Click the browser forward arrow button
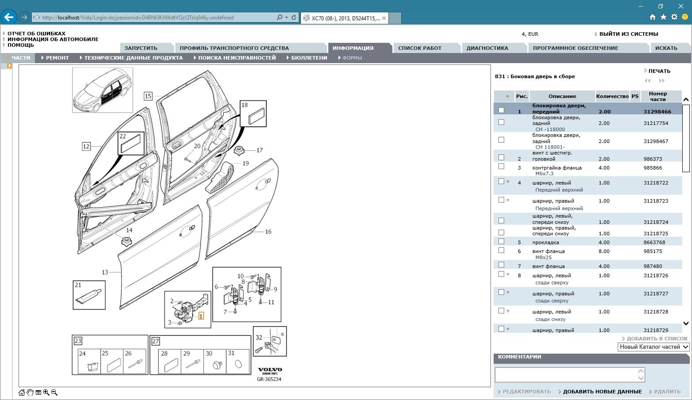The height and width of the screenshot is (400, 692). [24, 18]
